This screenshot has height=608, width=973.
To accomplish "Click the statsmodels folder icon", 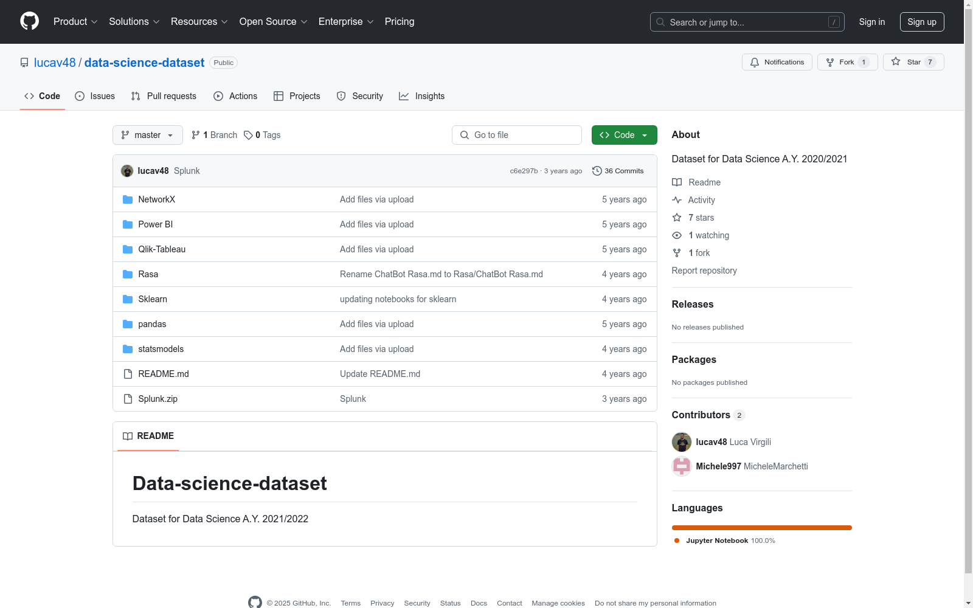I will (128, 349).
